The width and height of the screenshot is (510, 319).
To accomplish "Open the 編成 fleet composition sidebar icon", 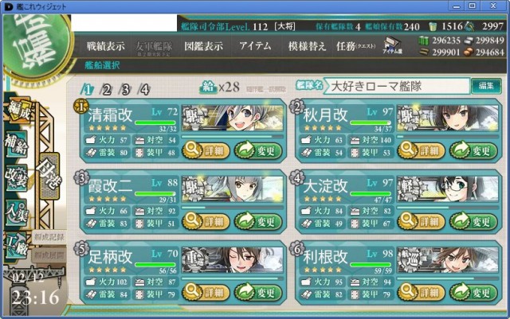I will point(18,109).
